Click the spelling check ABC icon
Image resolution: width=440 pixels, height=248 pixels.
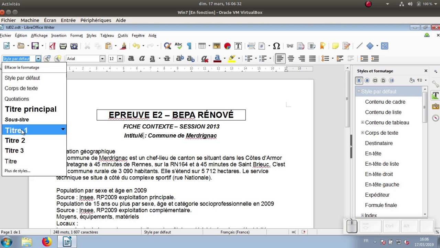click(x=178, y=46)
